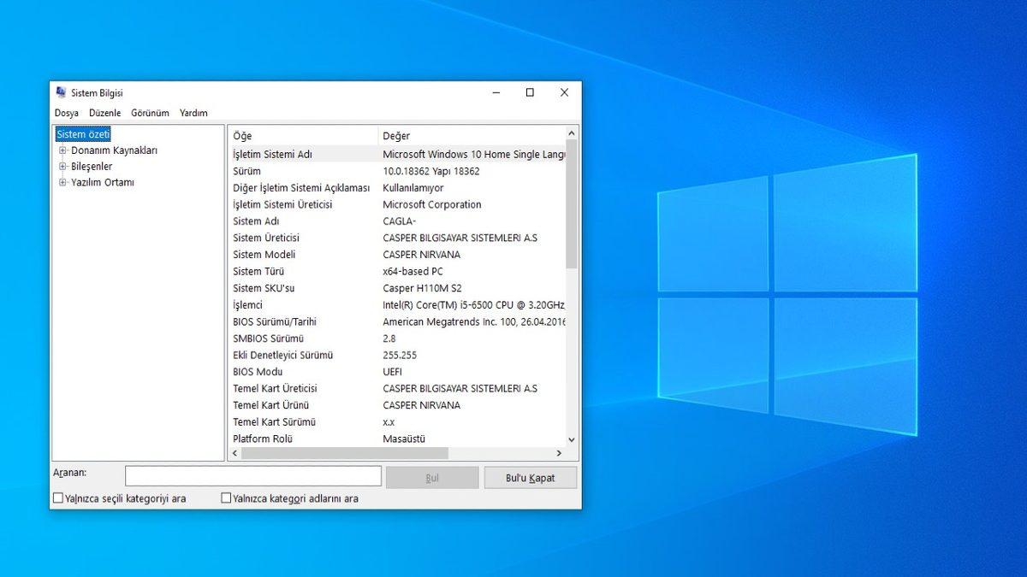Enable 'Yalnızca seçili kategoriyi ara' checkbox

pos(57,497)
